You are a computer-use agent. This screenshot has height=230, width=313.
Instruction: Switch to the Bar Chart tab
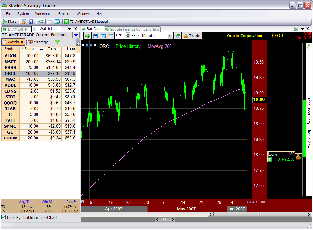93,29
